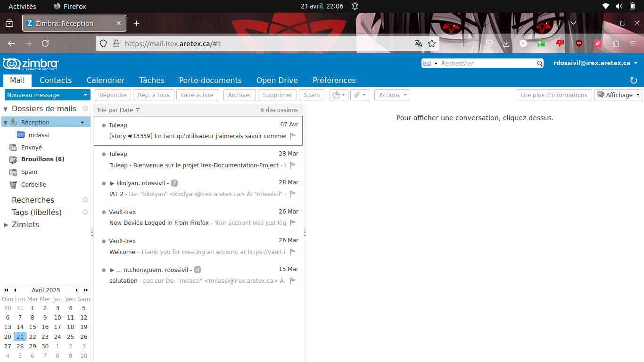
Task: Open search type dropdown beside mail icon
Action: tap(436, 63)
